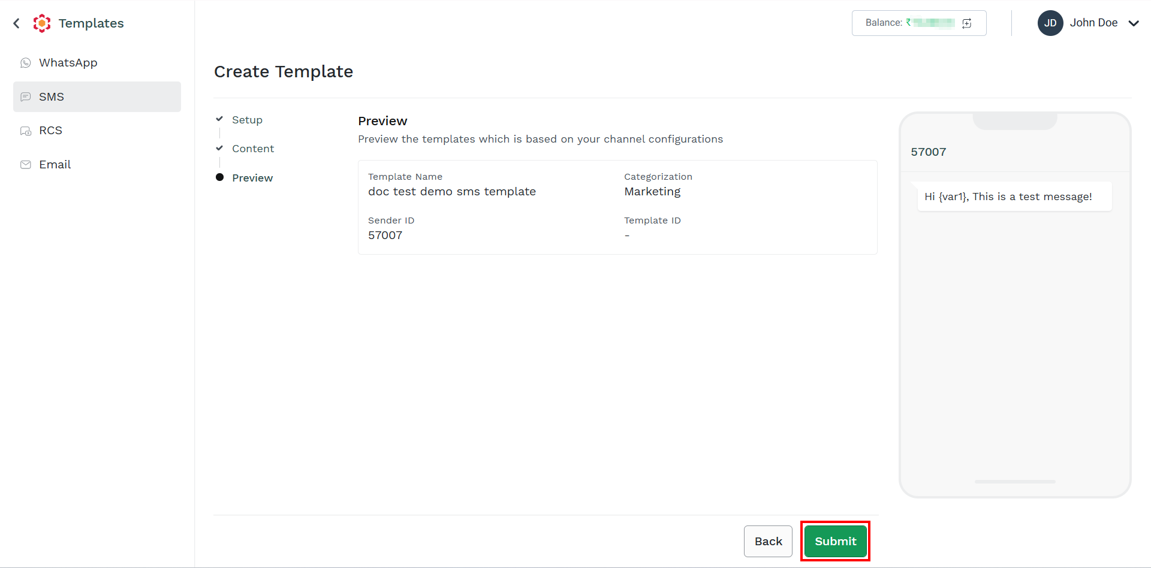Click the phone preview message bubble
Image resolution: width=1151 pixels, height=568 pixels.
[1014, 197]
